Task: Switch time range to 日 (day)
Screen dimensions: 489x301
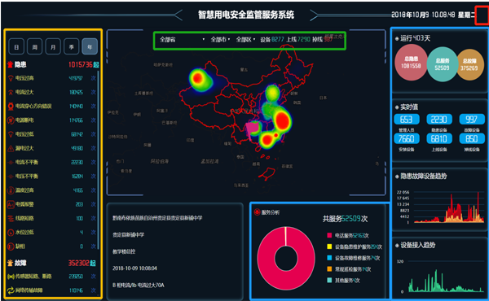Action: point(16,47)
